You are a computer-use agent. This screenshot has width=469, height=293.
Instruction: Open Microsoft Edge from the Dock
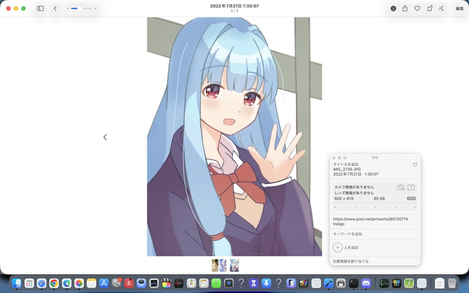click(66, 283)
